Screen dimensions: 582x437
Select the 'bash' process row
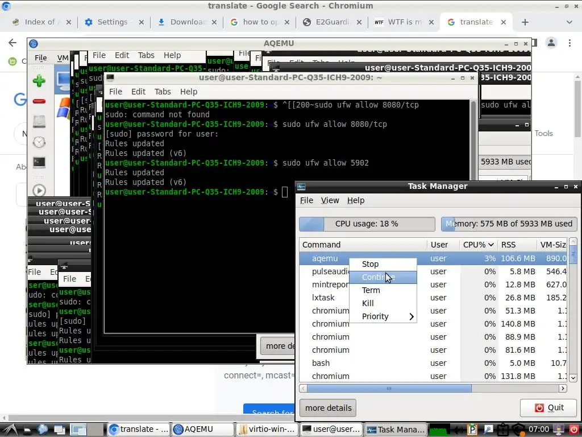(433, 363)
